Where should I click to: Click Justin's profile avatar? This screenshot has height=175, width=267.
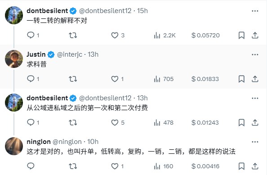click(14, 59)
